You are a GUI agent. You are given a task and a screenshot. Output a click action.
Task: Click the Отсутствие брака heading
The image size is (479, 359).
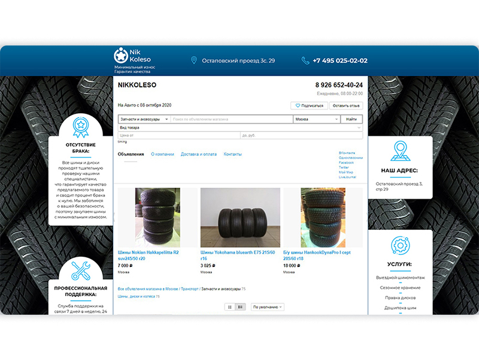81,148
